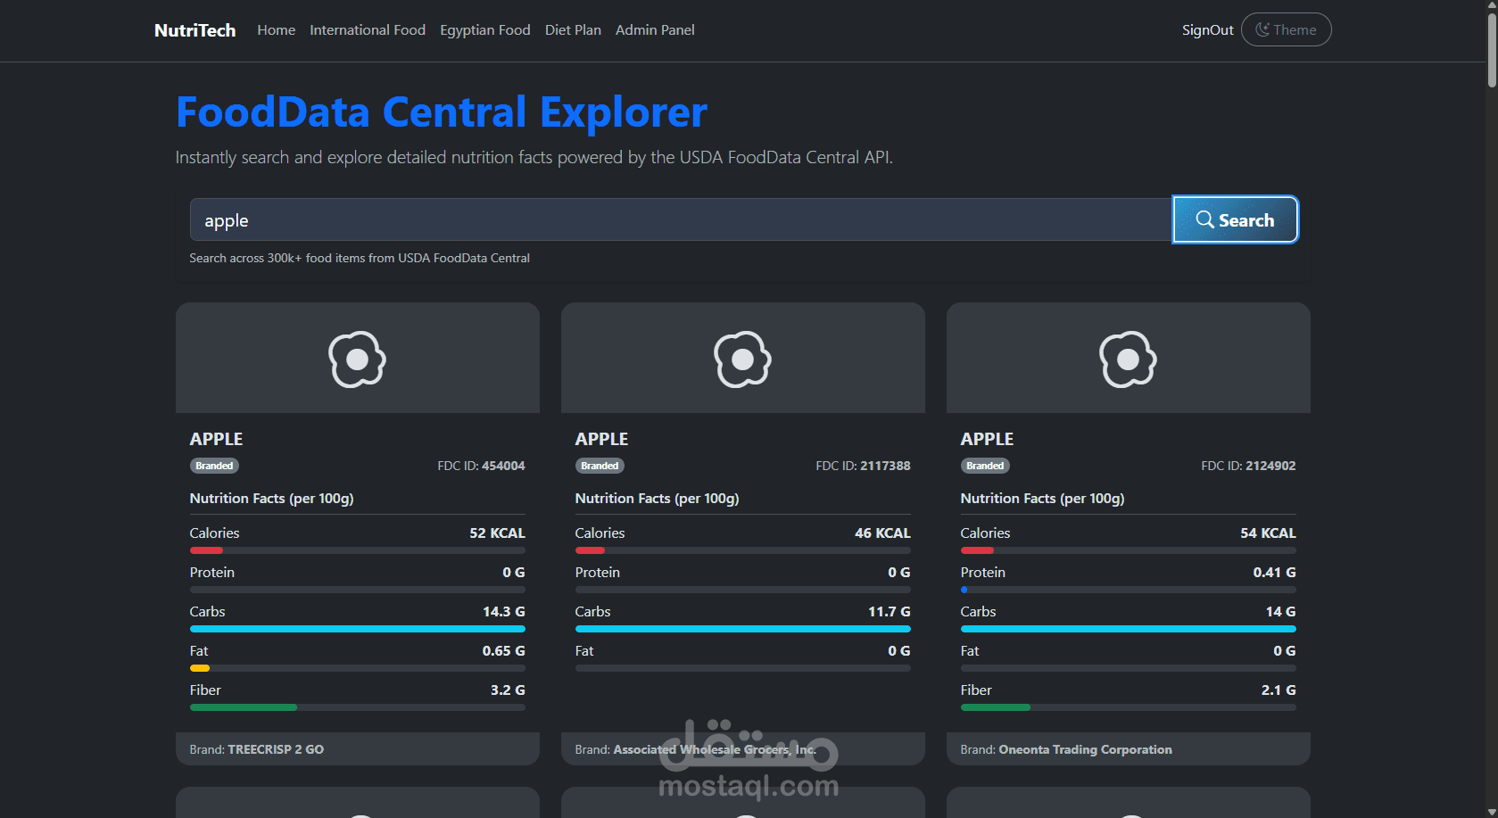Click Branded badge on FDC 2124902 card
1498x818 pixels.
pos(985,466)
